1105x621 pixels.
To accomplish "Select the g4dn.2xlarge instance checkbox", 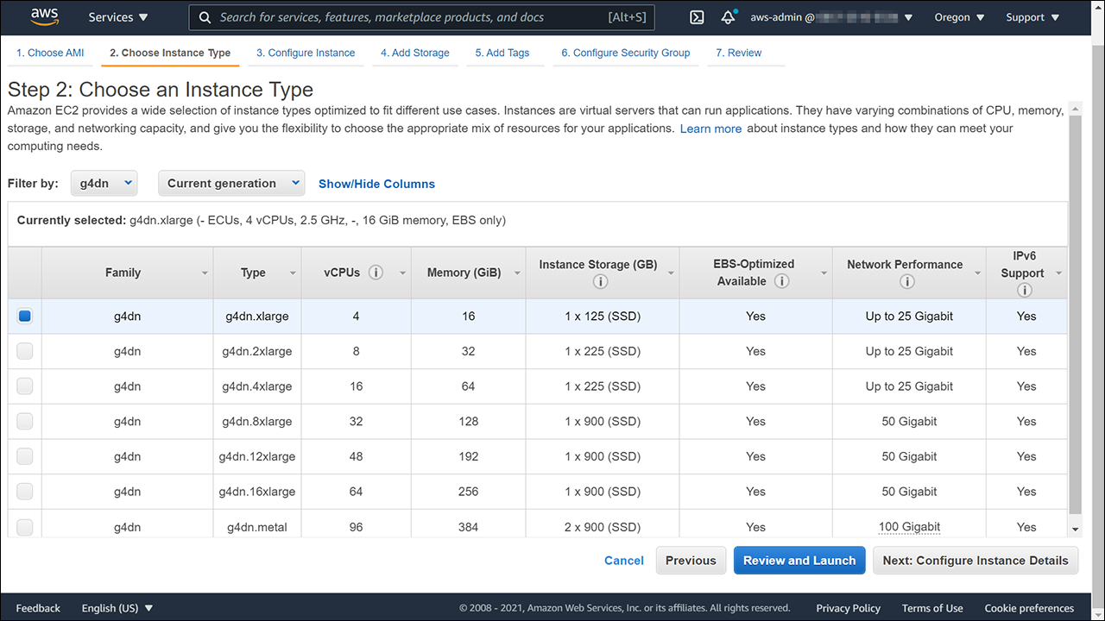I will [25, 351].
